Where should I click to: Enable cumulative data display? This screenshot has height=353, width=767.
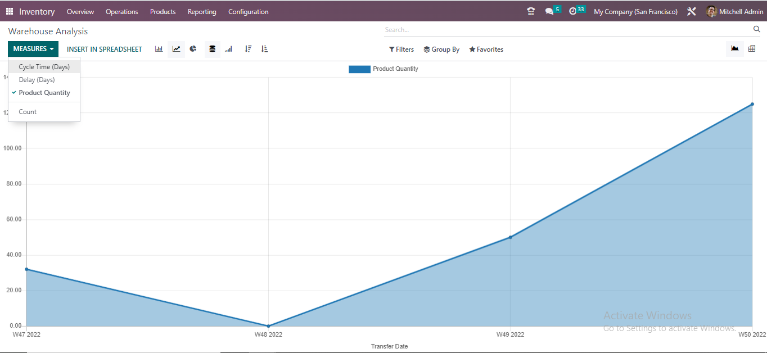click(228, 49)
